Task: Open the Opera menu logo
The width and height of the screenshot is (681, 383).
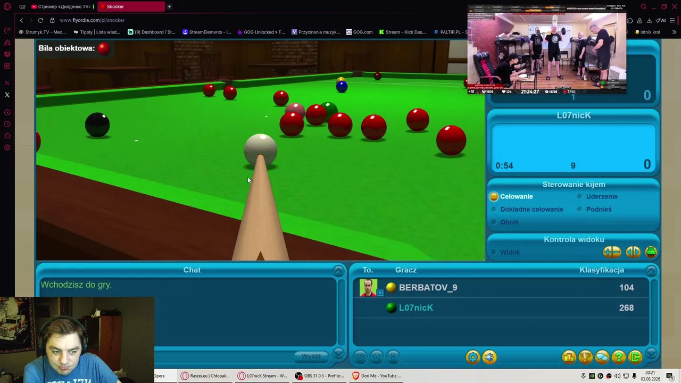Action: coord(7,6)
